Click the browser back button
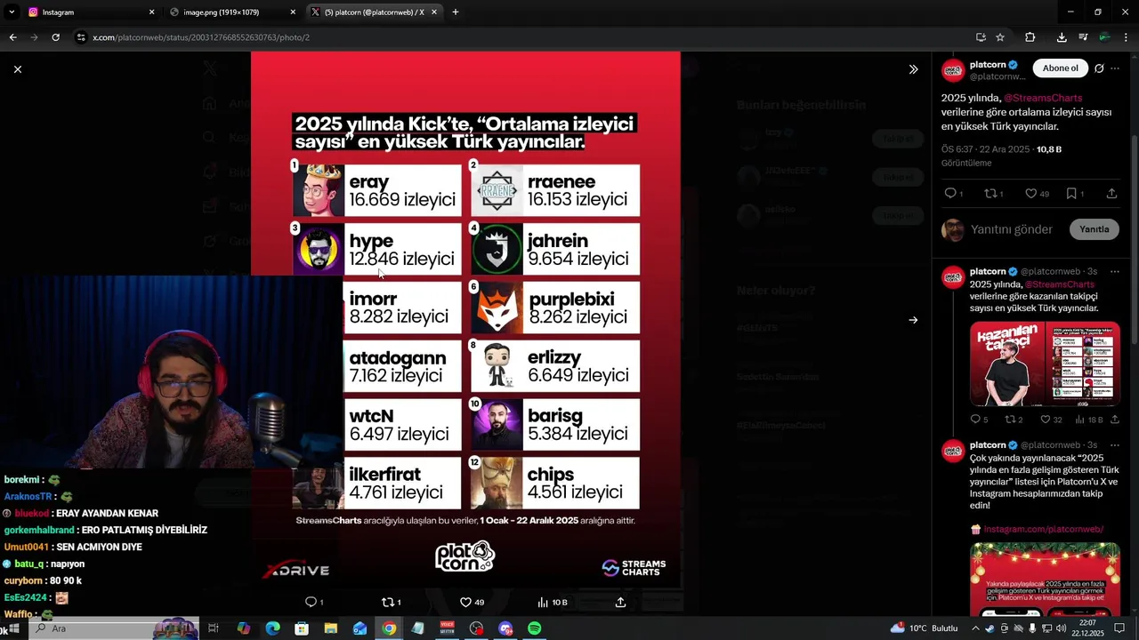1139x640 pixels. coord(12,37)
